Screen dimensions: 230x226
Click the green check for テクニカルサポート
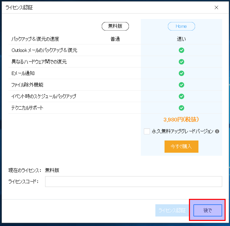pos(181,108)
